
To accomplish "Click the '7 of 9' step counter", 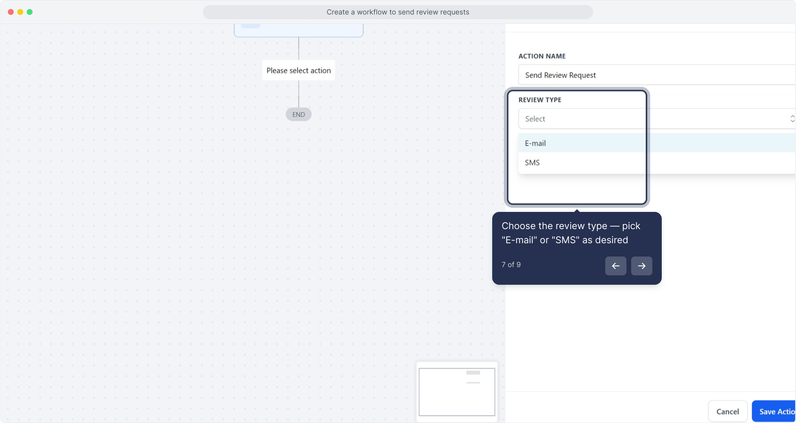I will [511, 265].
